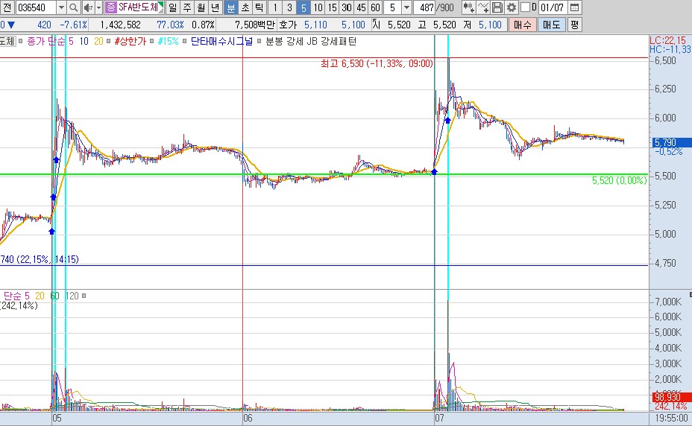
Task: Click the stock search magnifier icon
Action: tap(74, 7)
